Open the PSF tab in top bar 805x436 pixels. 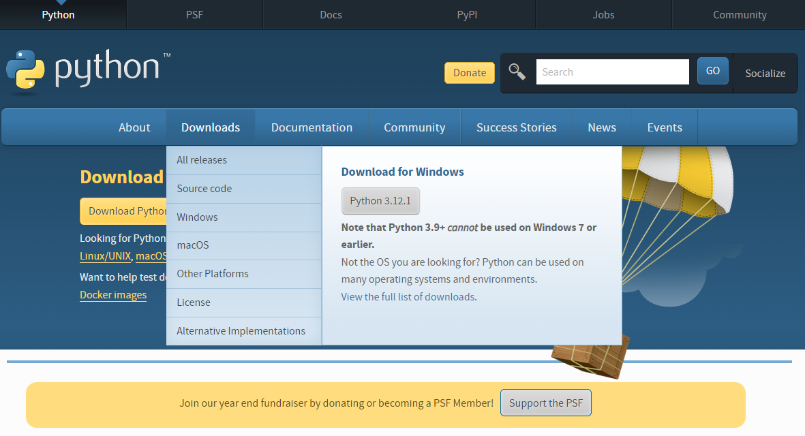coord(194,15)
